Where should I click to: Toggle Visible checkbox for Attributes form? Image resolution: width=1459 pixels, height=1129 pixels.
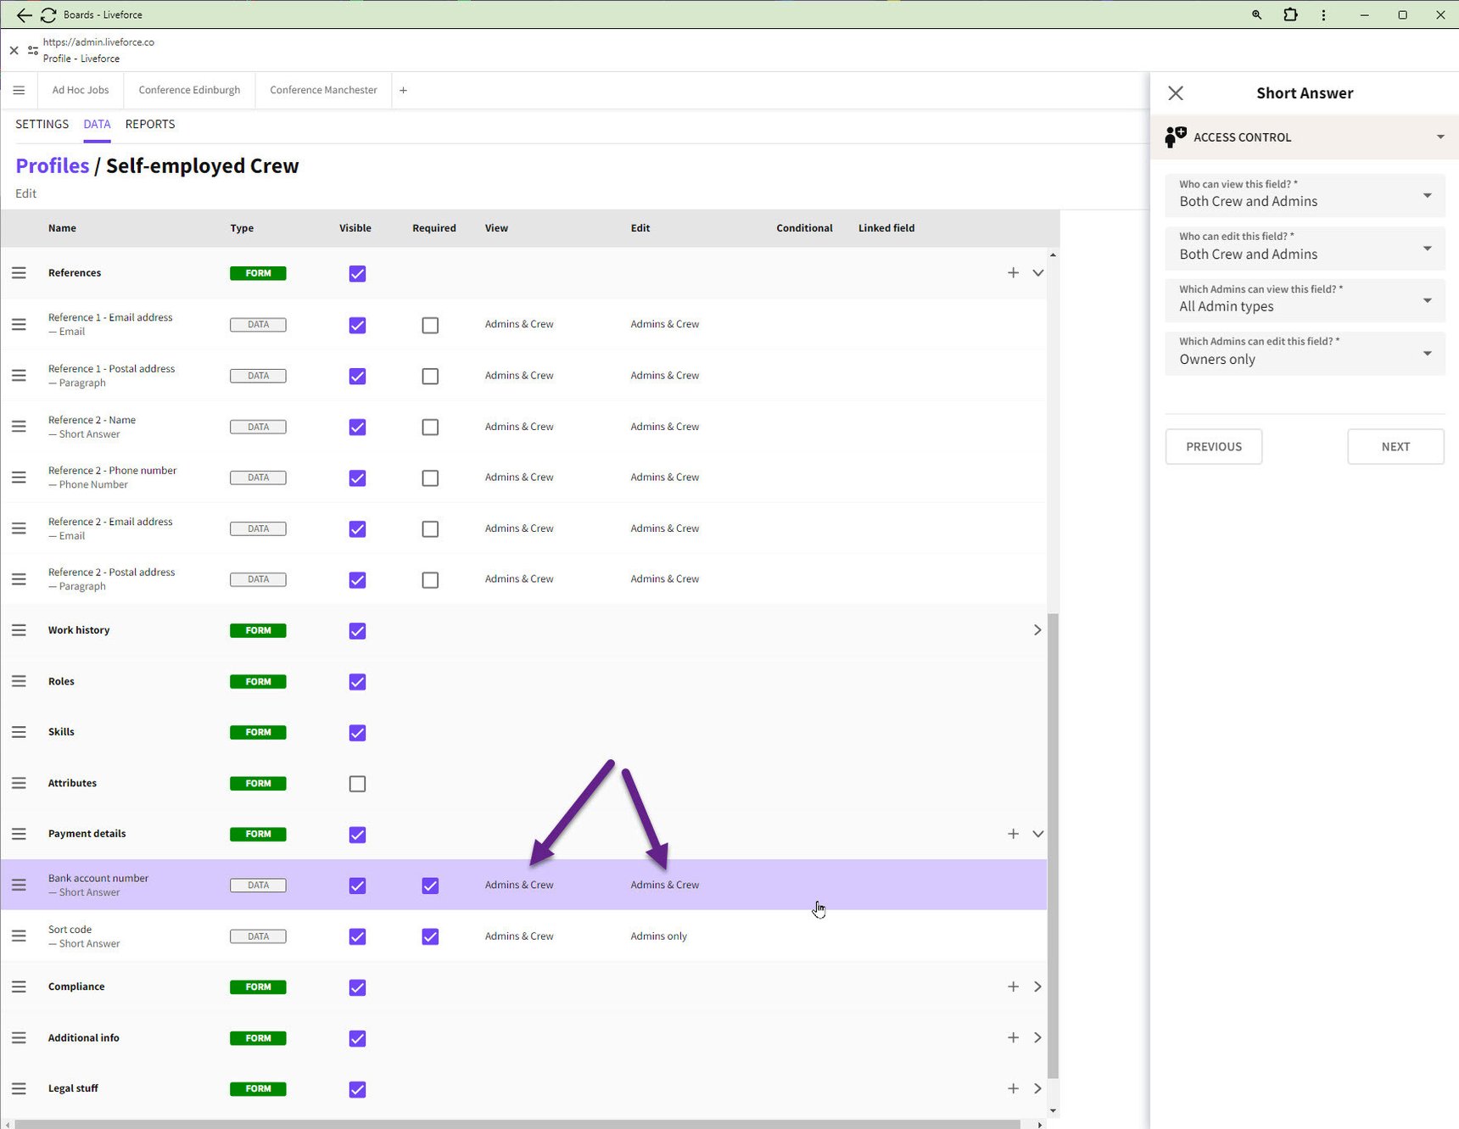[357, 784]
